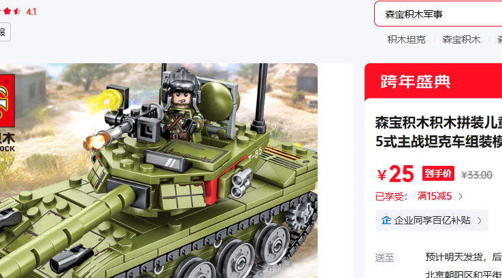The width and height of the screenshot is (502, 278).
Task: Click the crossed-out ¥33.00 original price
Action: tap(477, 175)
